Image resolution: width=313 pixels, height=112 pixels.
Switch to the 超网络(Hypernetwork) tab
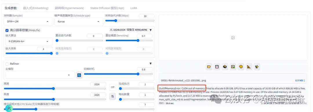[70, 8]
